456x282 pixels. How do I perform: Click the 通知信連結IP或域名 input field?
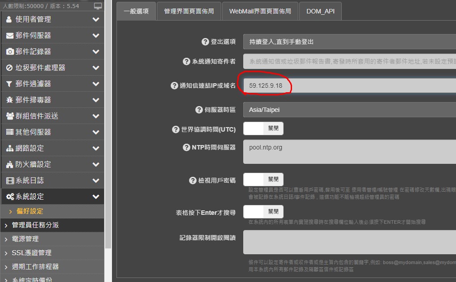(x=349, y=85)
